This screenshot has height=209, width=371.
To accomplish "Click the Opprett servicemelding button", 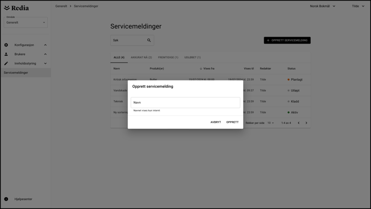I will [x=287, y=40].
